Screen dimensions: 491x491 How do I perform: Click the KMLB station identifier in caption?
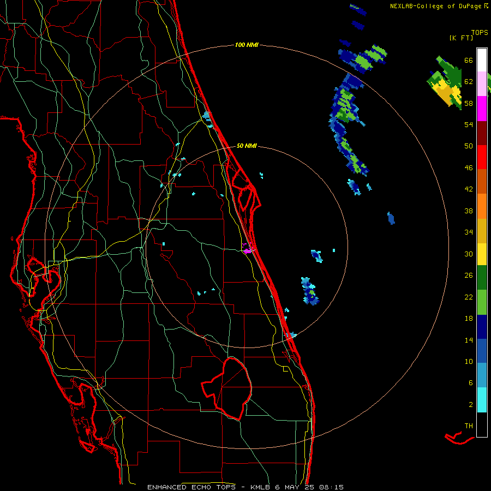pos(261,487)
